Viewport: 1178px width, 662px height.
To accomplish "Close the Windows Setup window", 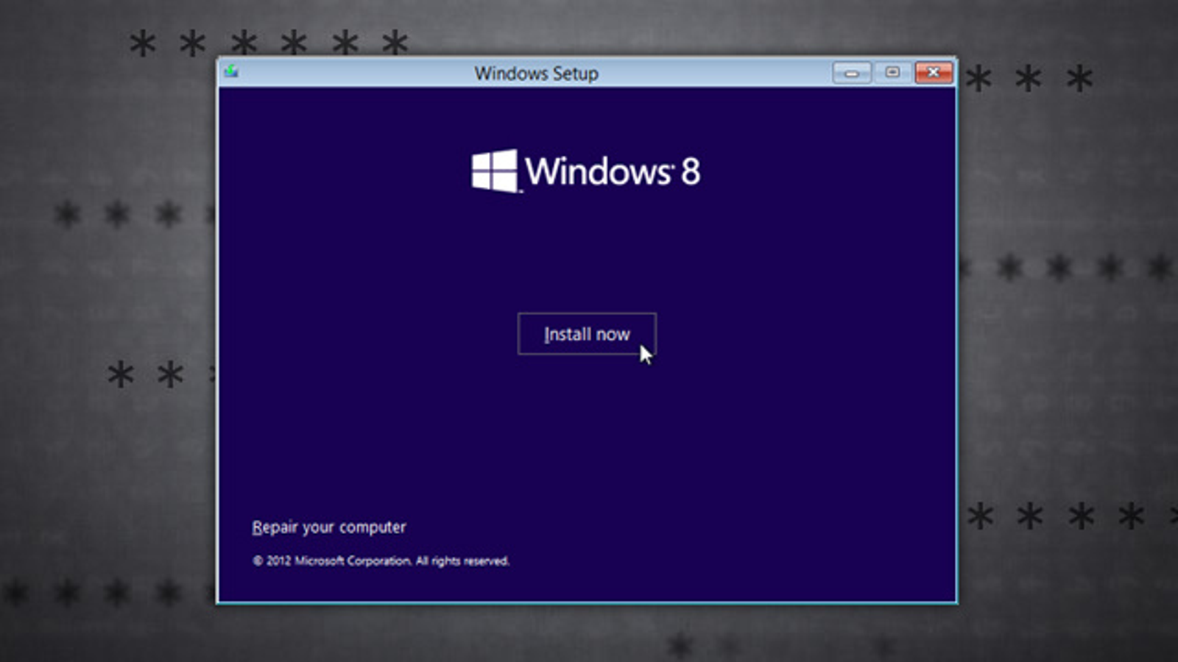I will click(934, 72).
